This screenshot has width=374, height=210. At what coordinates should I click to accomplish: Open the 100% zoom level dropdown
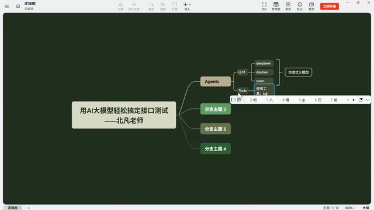(350, 208)
